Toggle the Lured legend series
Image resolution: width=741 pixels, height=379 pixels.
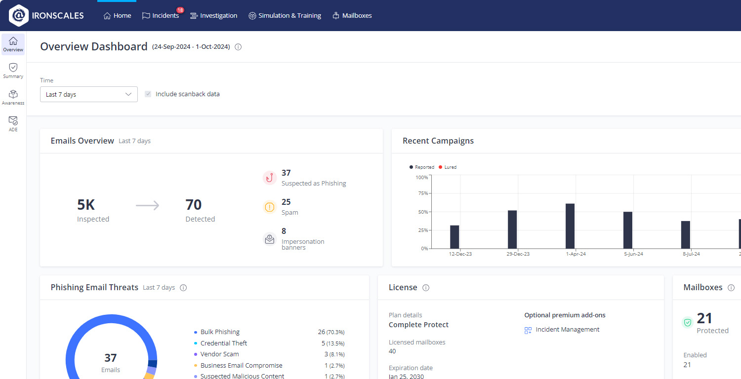tap(448, 167)
